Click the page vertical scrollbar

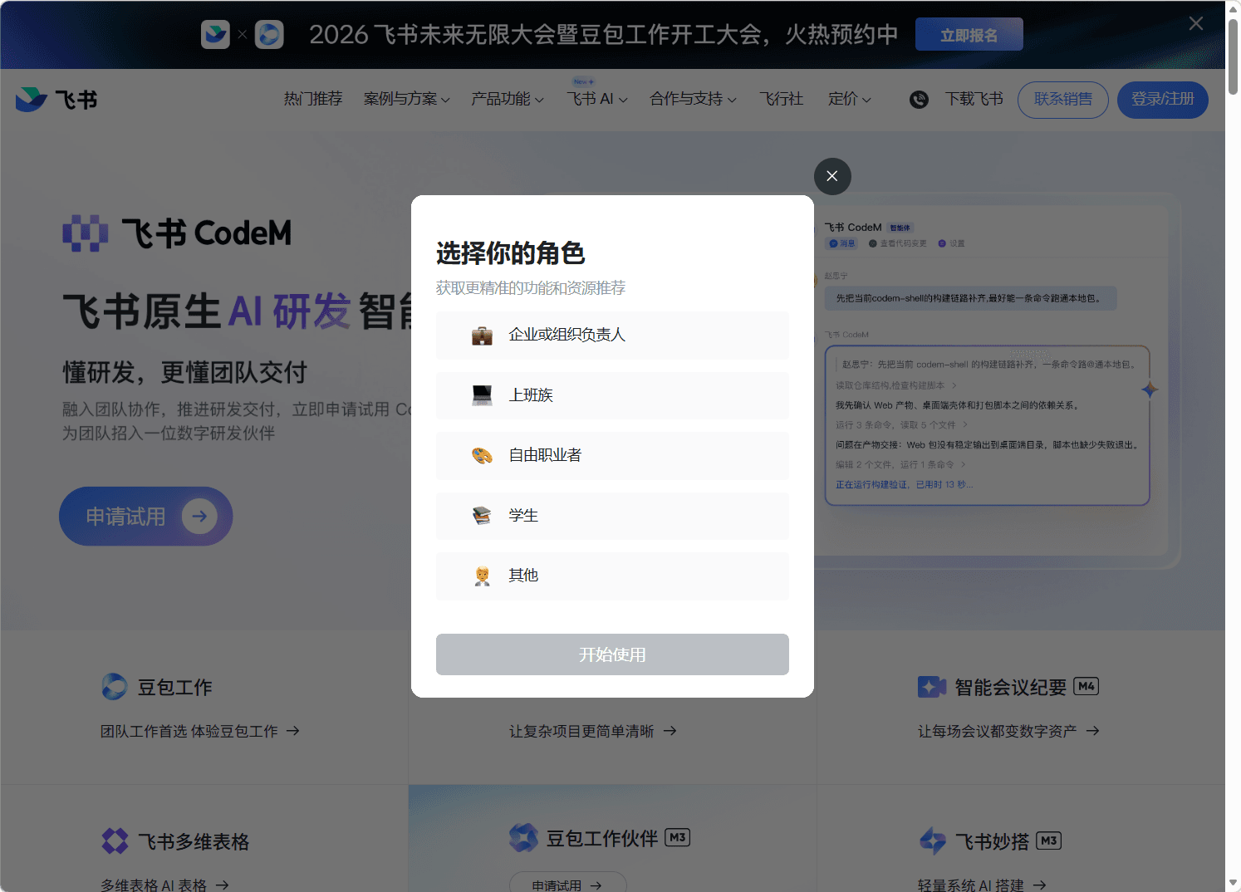(1234, 56)
